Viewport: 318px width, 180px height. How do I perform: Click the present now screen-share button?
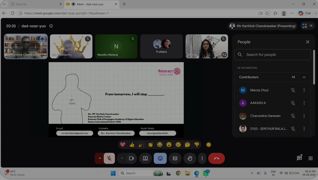coord(145,158)
